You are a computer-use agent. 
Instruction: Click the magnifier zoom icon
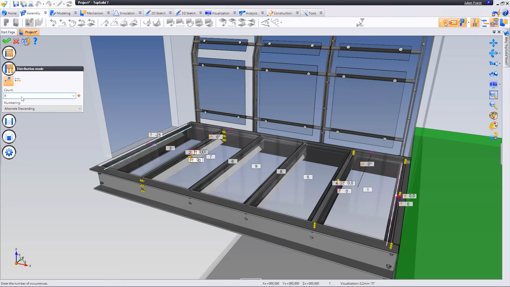pyautogui.click(x=493, y=105)
